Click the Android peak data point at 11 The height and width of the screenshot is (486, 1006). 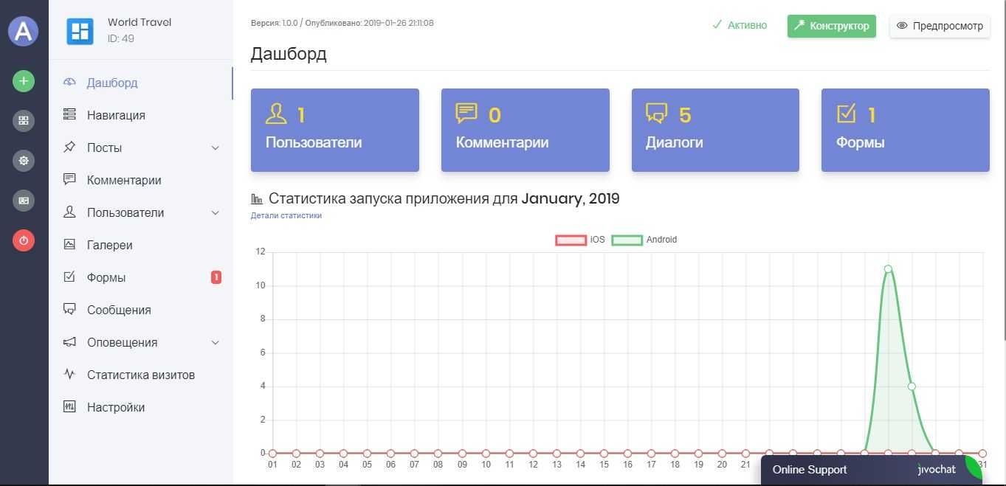tap(888, 269)
